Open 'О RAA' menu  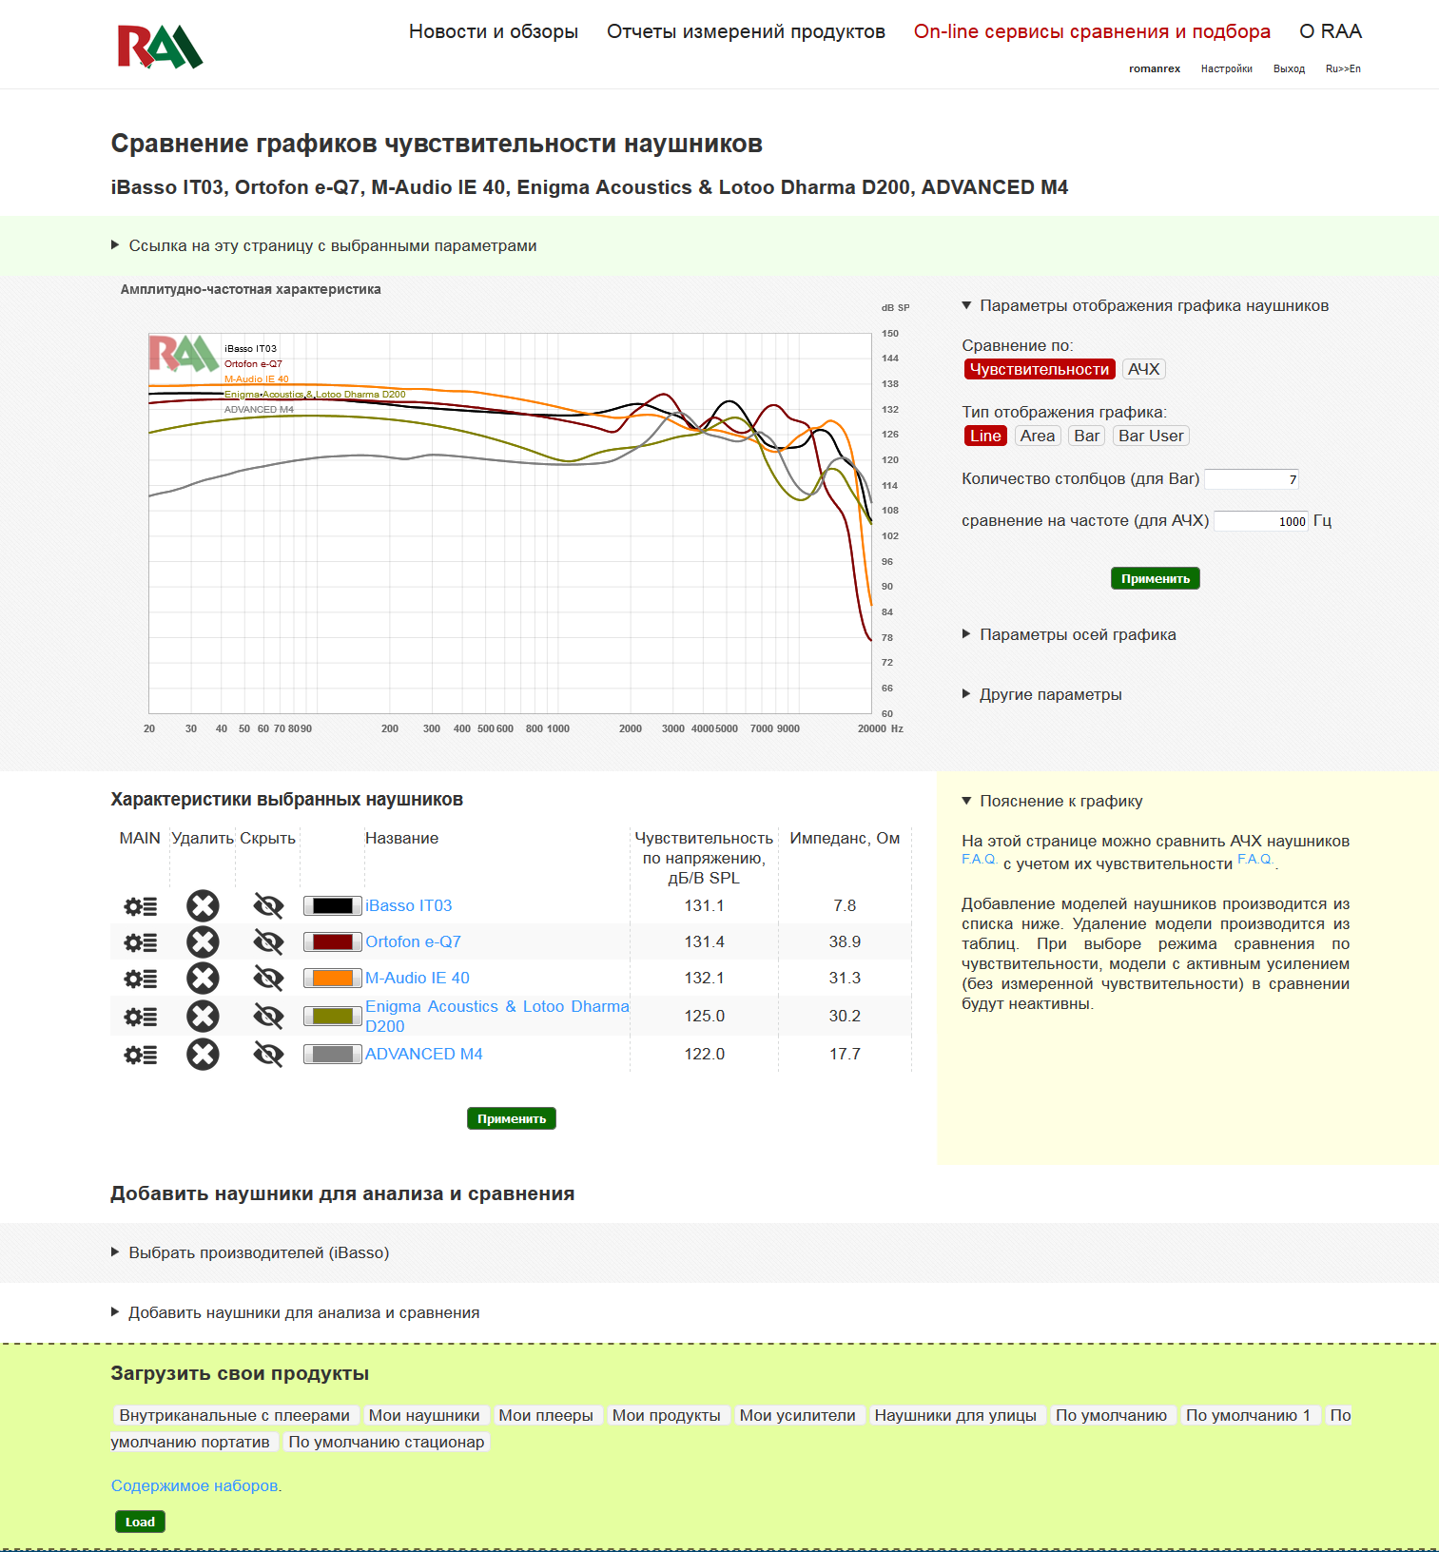point(1331,31)
